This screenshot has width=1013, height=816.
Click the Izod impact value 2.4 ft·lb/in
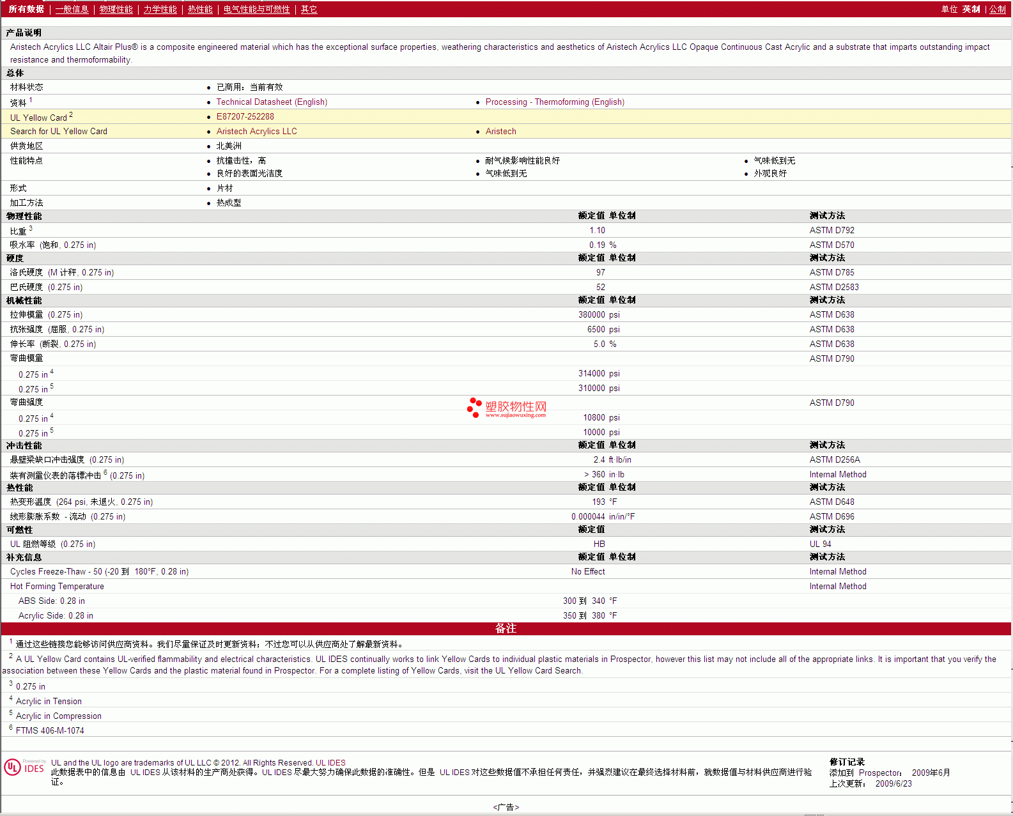(x=612, y=459)
